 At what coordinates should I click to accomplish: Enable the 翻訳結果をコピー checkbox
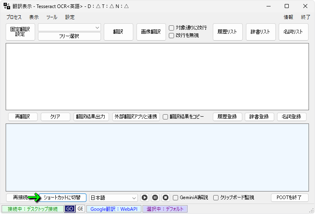point(165,117)
